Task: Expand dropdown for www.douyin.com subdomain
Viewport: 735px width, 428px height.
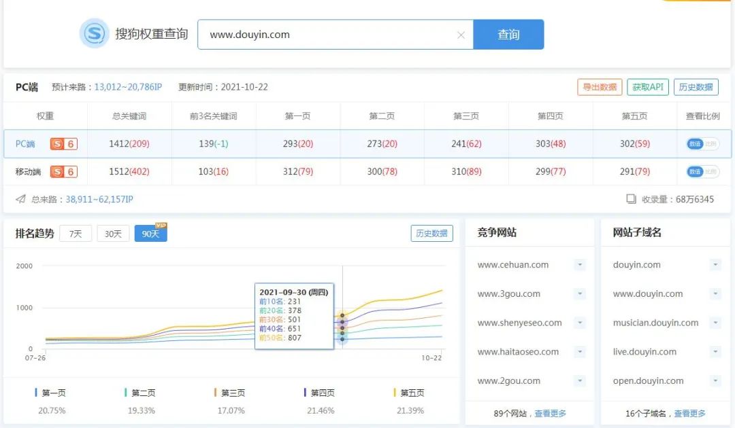Action: 715,293
